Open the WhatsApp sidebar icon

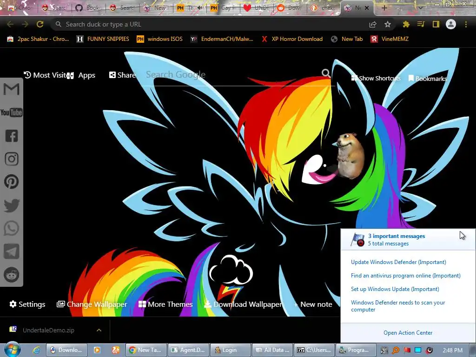coord(12,228)
